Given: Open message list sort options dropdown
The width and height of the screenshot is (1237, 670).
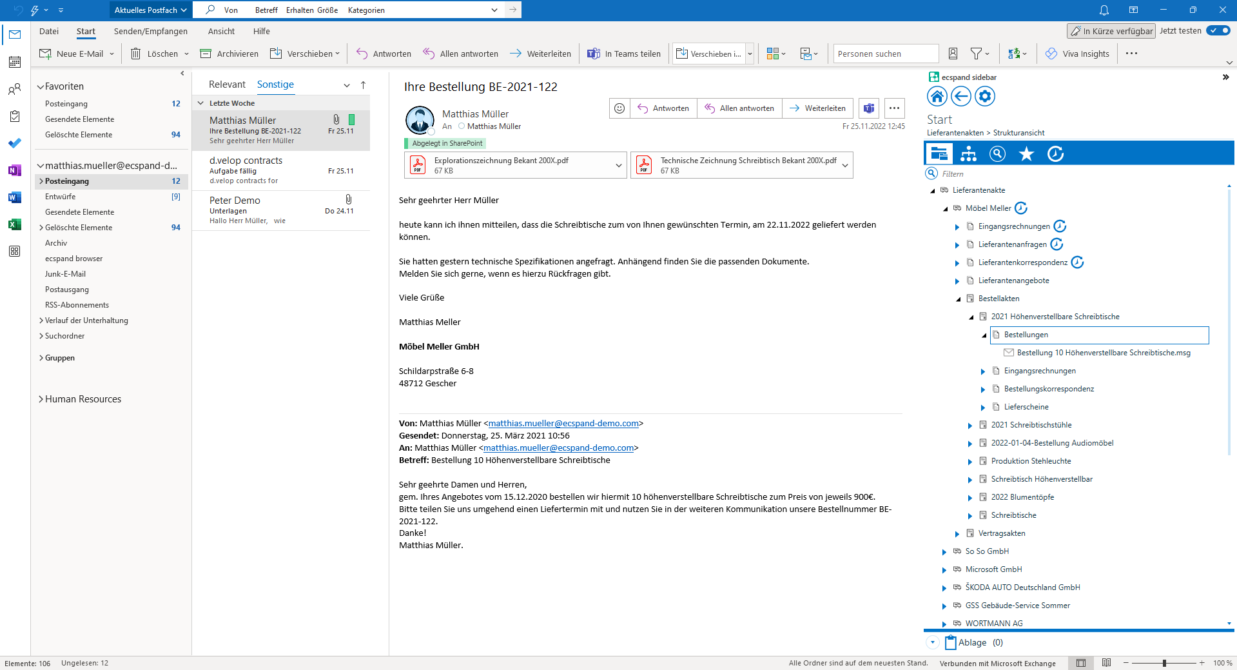Looking at the screenshot, I should pos(347,84).
